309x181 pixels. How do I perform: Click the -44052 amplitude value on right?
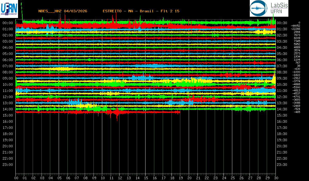(295, 26)
